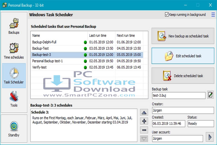Screen dimensions: 217x145
Task: Open the Backups section in sidebar
Action: (x=14, y=26)
